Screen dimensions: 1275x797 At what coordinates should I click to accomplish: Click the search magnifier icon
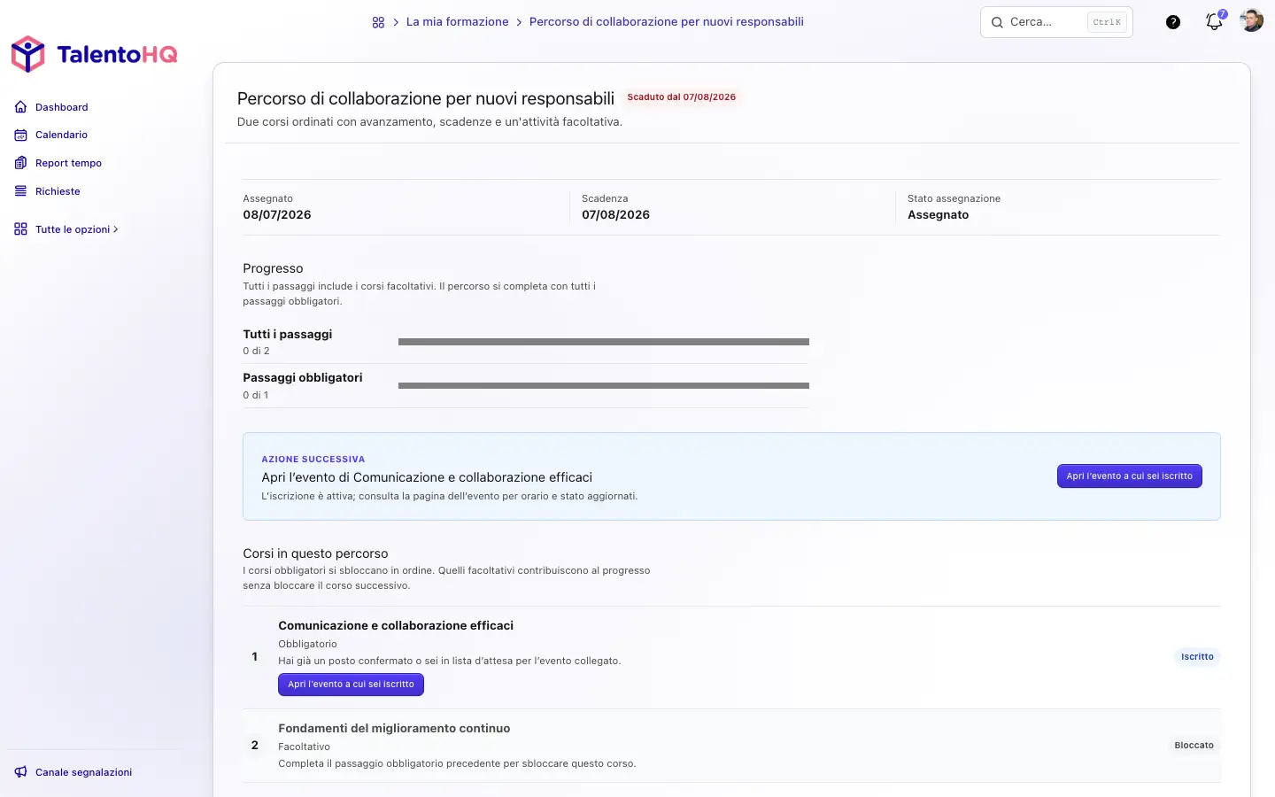pyautogui.click(x=997, y=22)
